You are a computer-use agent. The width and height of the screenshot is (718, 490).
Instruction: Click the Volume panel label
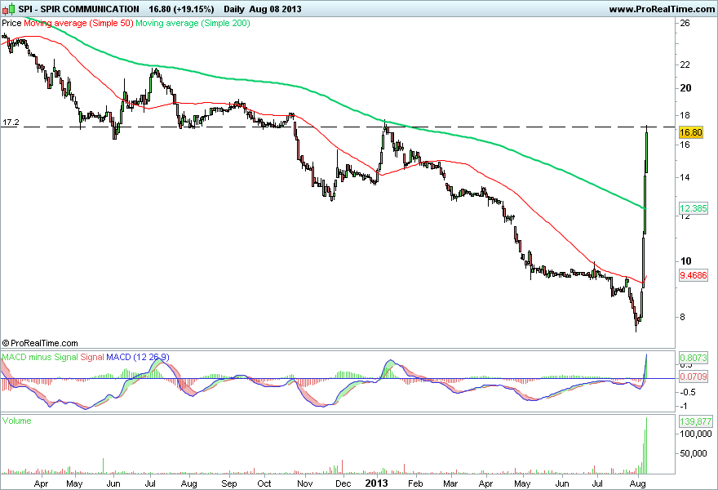click(x=16, y=421)
